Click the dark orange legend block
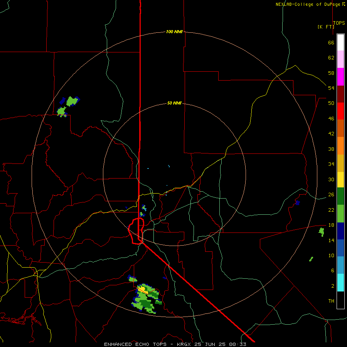The width and height of the screenshot is (347, 347). tap(340, 128)
